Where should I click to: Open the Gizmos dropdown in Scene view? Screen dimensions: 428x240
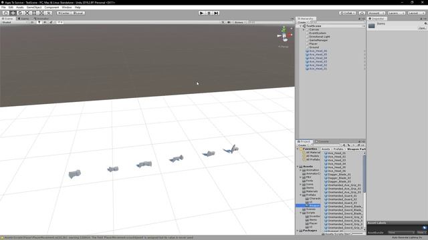tap(239, 22)
